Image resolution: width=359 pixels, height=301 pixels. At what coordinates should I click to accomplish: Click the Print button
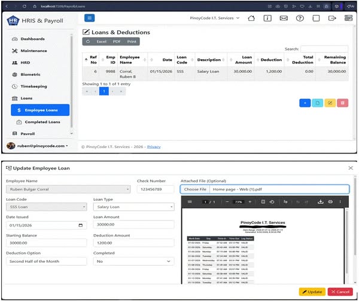pyautogui.click(x=132, y=41)
